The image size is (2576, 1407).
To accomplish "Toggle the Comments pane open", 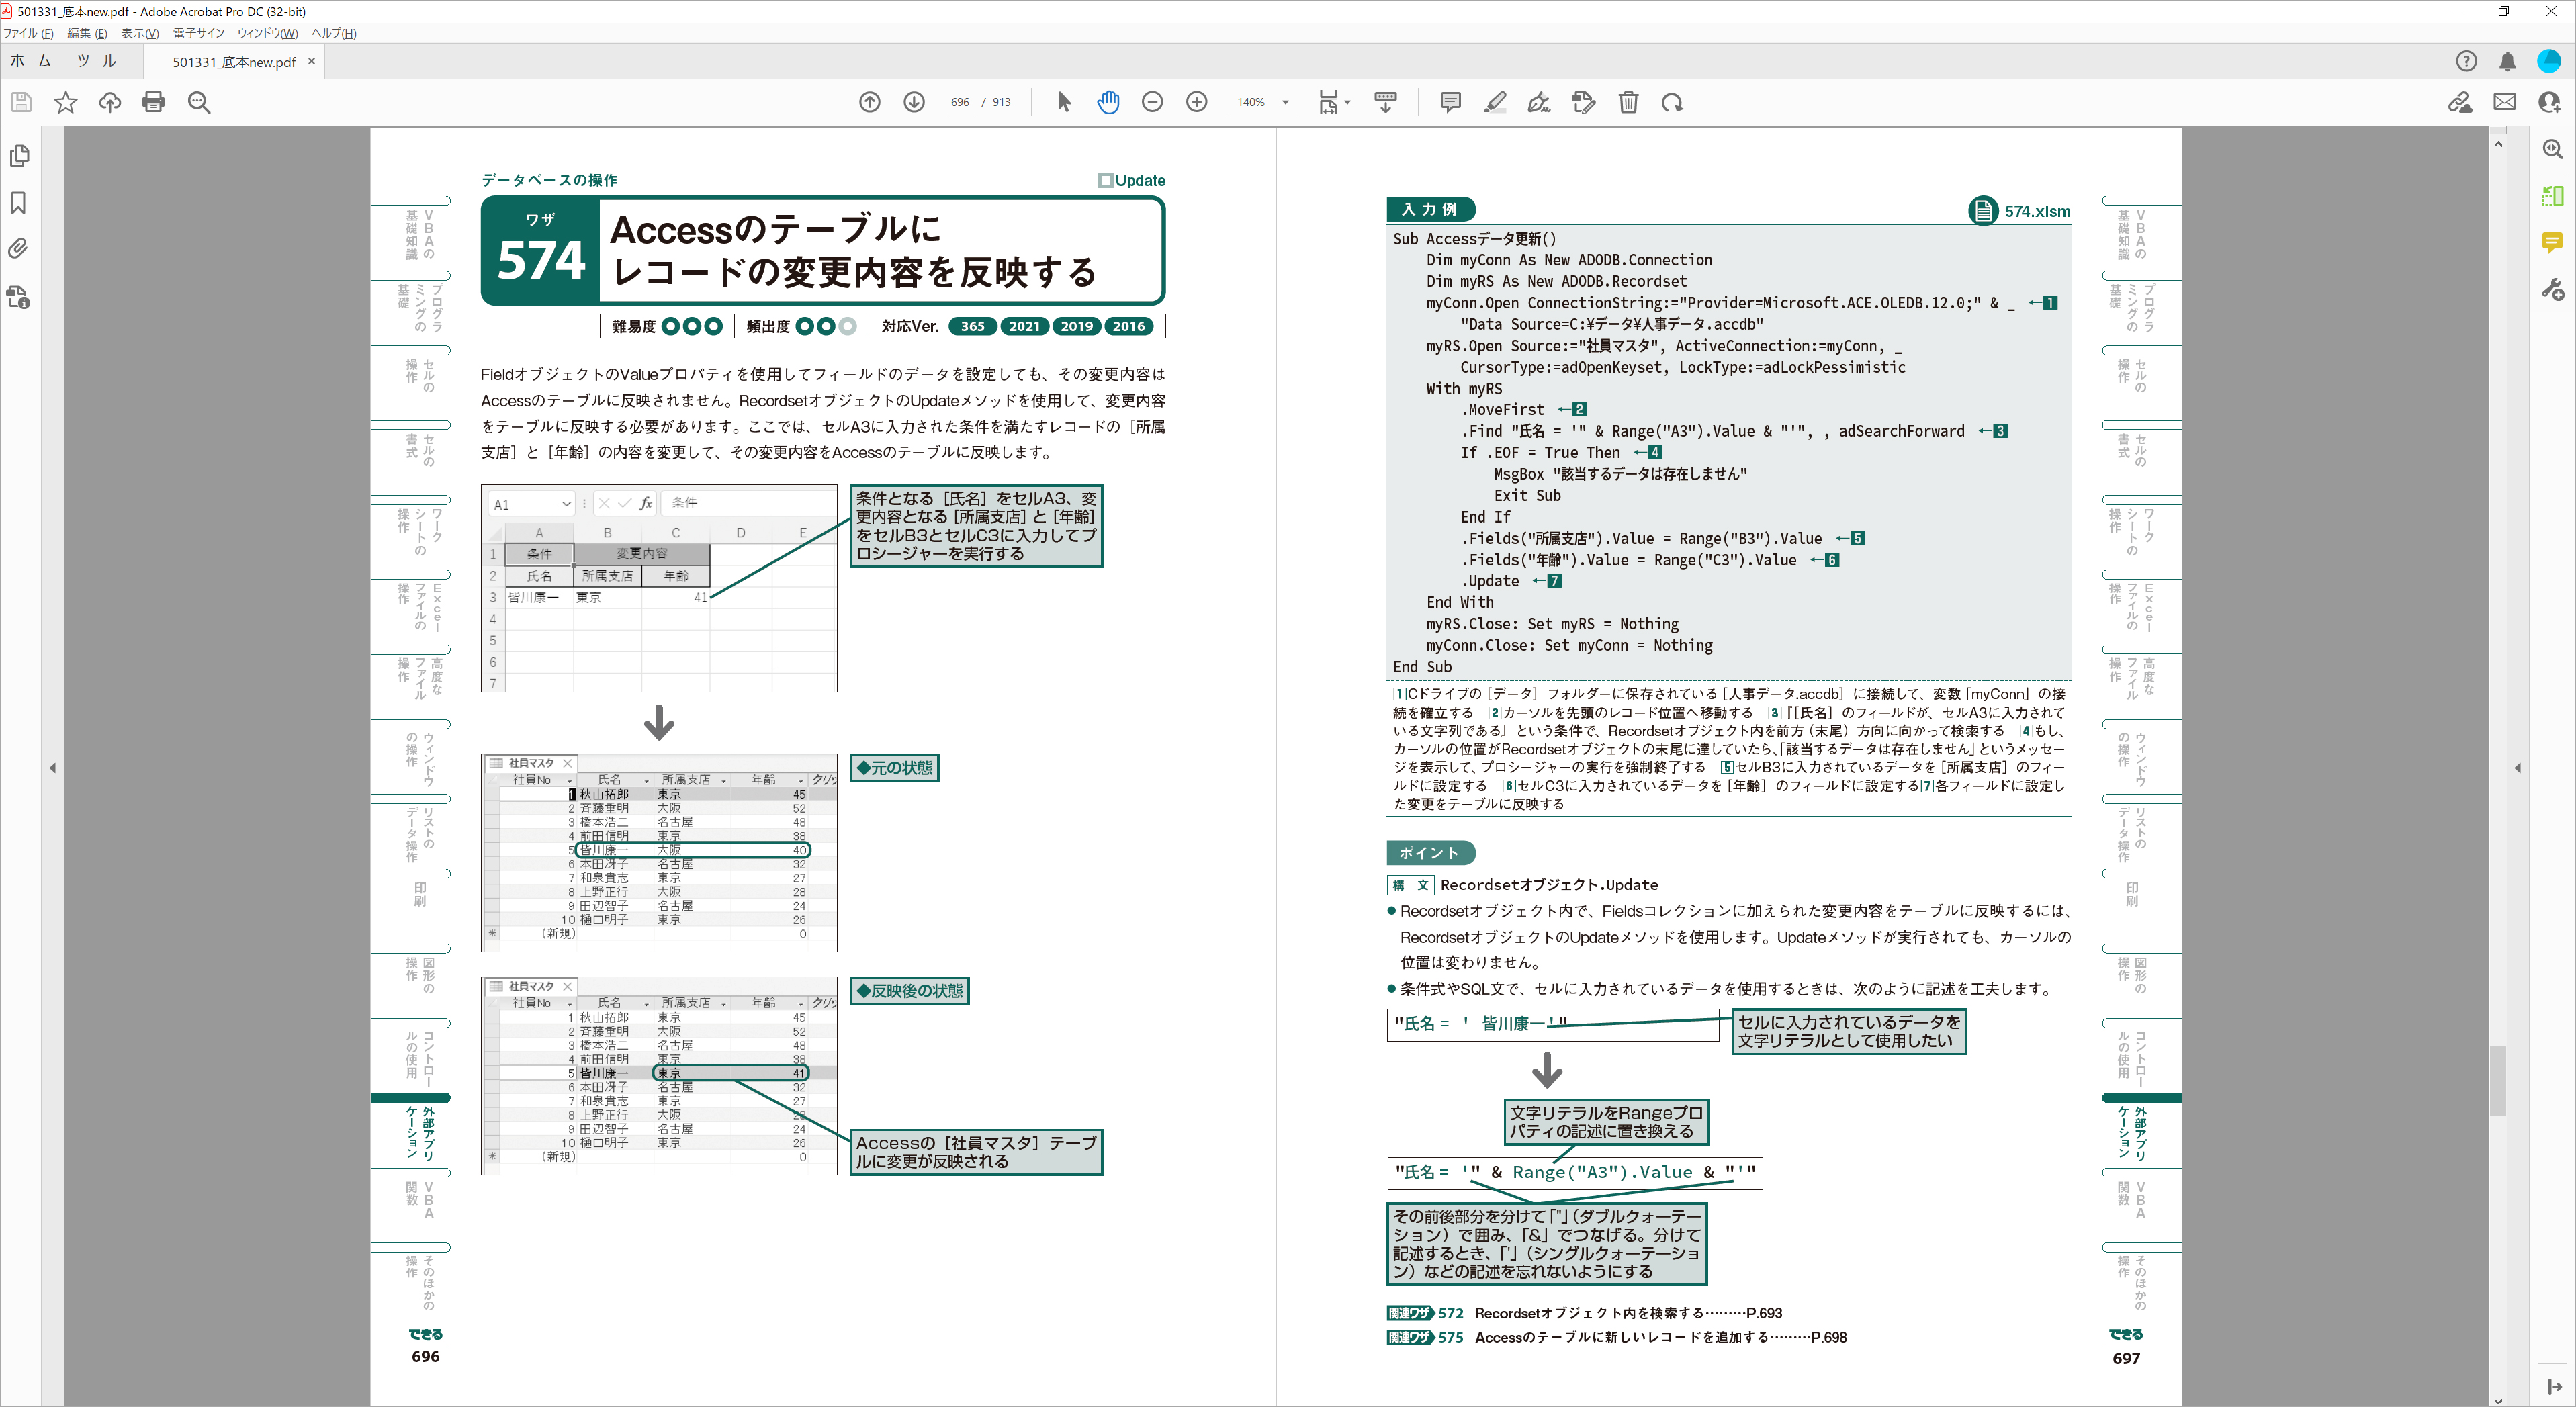I will coord(2552,243).
